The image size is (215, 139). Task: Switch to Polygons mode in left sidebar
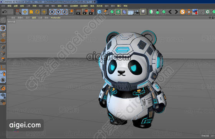pyautogui.click(x=3, y=59)
